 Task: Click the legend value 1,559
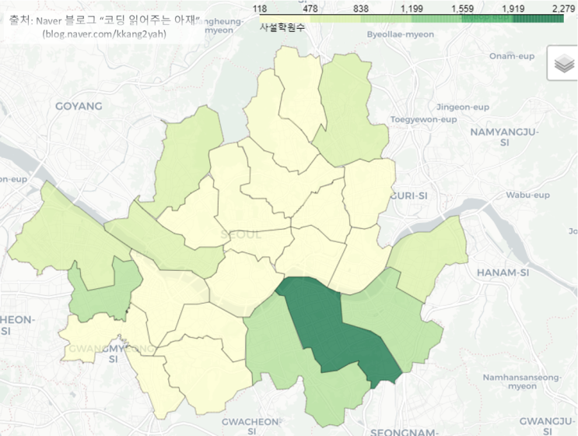click(462, 9)
